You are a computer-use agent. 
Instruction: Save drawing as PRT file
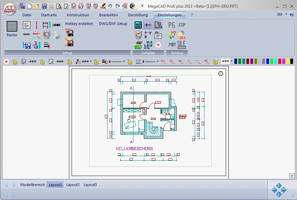click(44, 6)
